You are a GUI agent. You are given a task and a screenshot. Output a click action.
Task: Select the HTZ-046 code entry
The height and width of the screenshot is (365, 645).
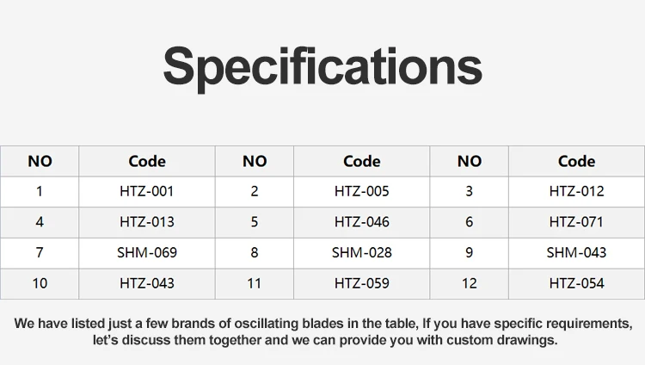361,222
